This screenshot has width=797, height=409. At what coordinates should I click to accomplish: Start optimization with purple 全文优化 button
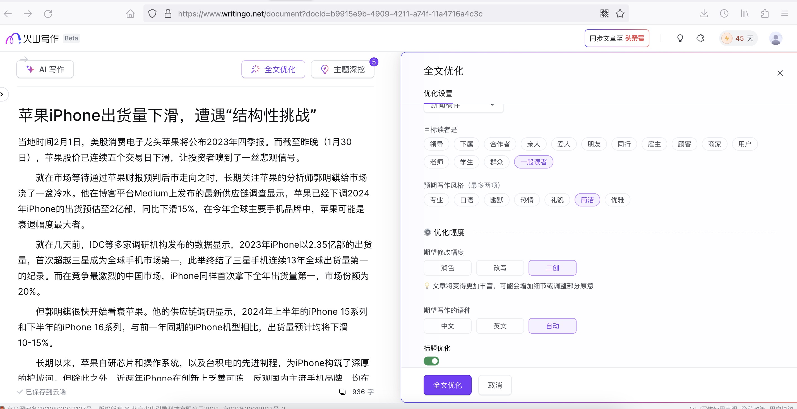(x=447, y=385)
